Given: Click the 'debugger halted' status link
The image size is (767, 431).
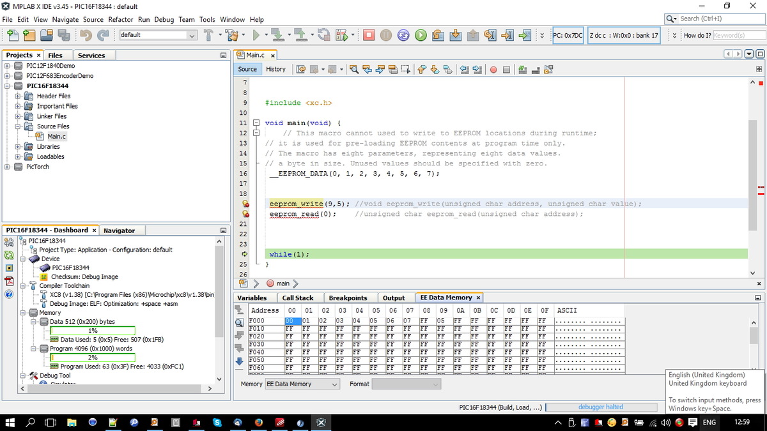Looking at the screenshot, I should pos(601,407).
